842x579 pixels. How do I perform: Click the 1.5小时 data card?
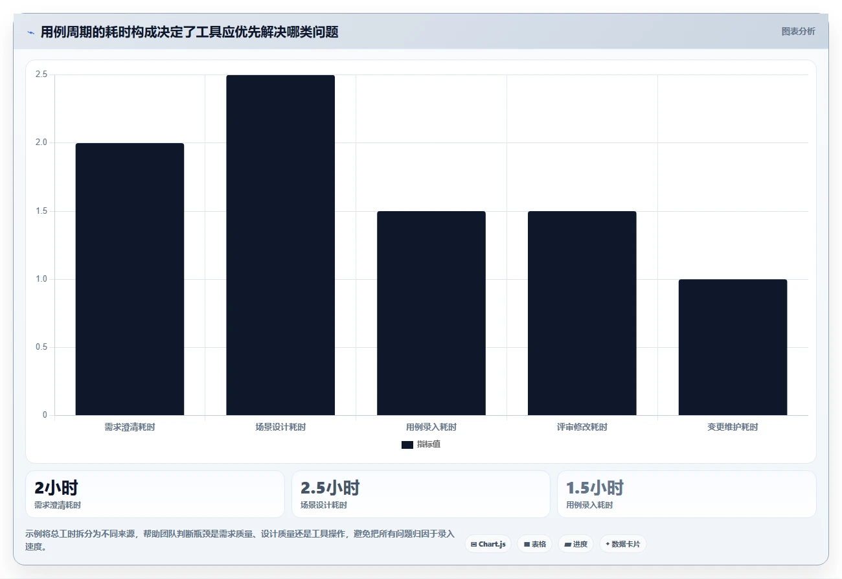[687, 494]
